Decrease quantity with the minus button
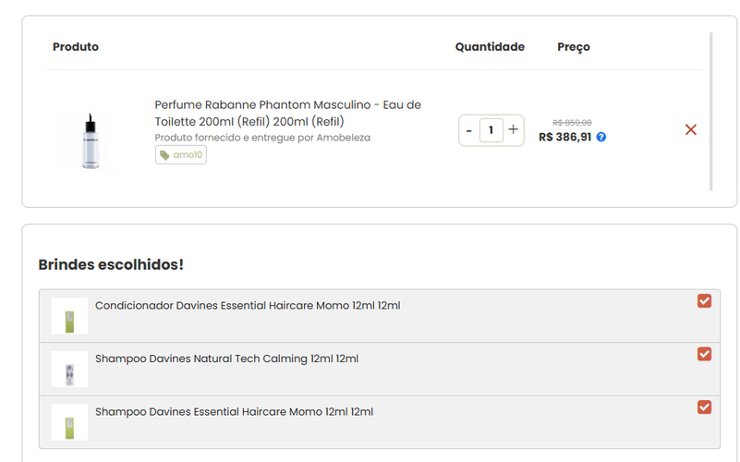The height and width of the screenshot is (462, 740). point(469,130)
